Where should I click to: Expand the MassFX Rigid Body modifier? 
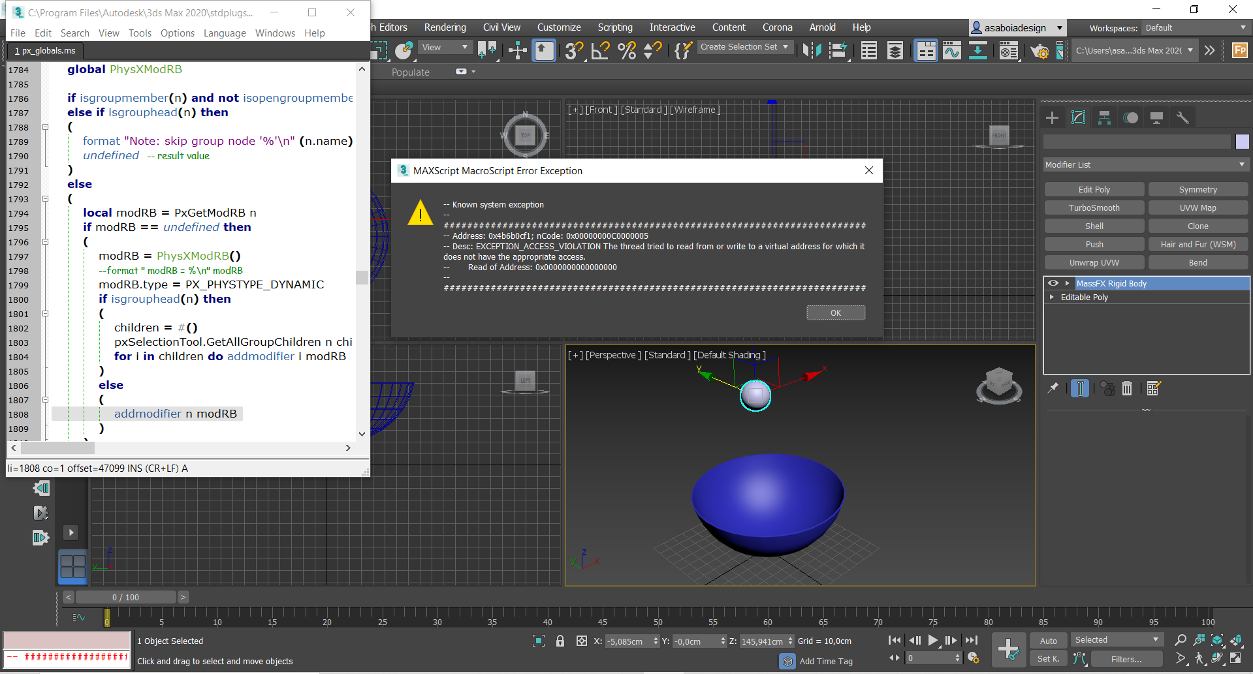(x=1067, y=283)
